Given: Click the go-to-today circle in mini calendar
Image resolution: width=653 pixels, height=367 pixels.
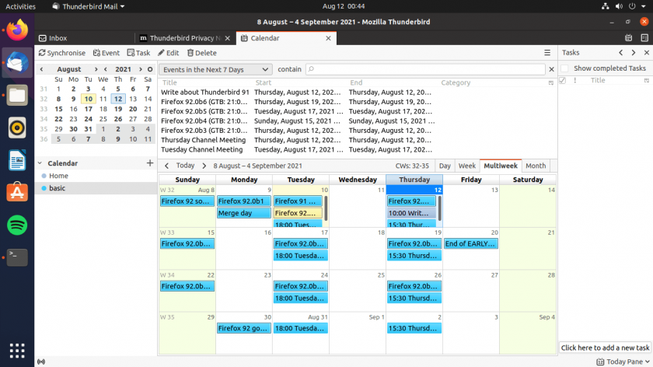Looking at the screenshot, I should coord(150,69).
